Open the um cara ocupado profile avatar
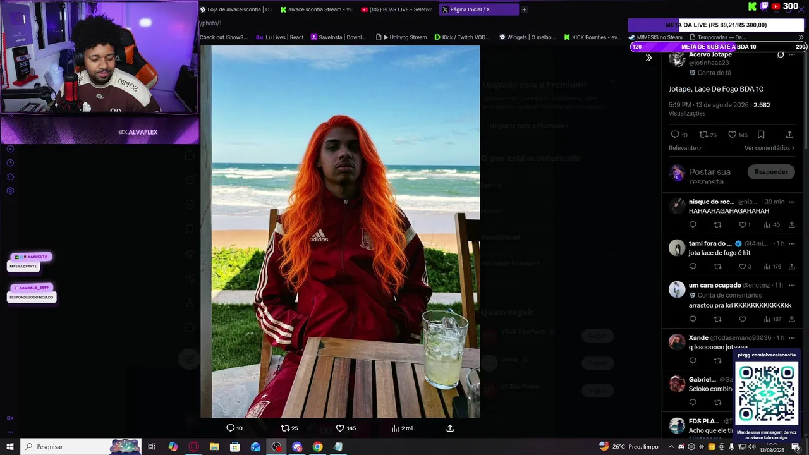This screenshot has width=809, height=455. pyautogui.click(x=677, y=289)
